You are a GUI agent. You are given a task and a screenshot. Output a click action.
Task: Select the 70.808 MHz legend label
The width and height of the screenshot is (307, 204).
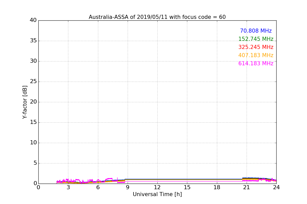[256, 31]
